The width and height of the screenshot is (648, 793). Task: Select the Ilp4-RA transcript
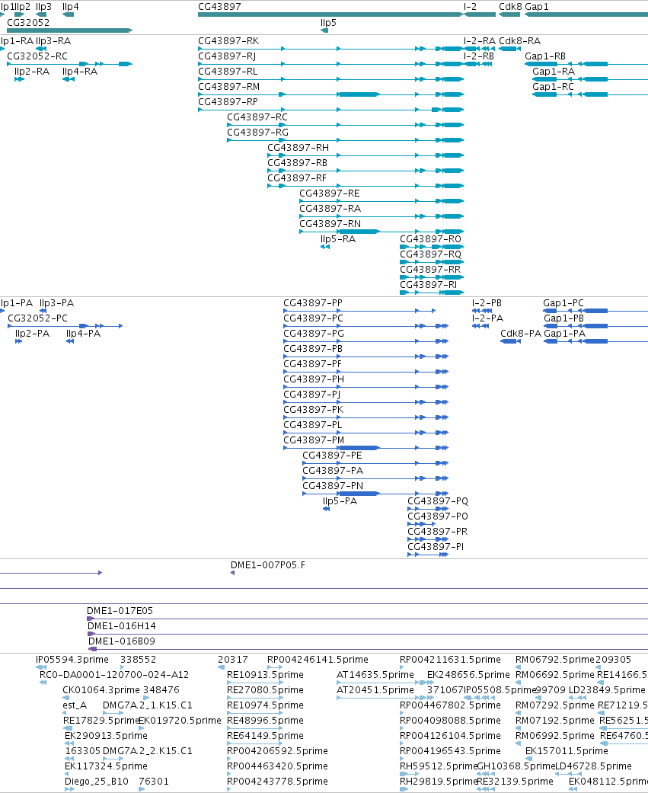pyautogui.click(x=80, y=72)
